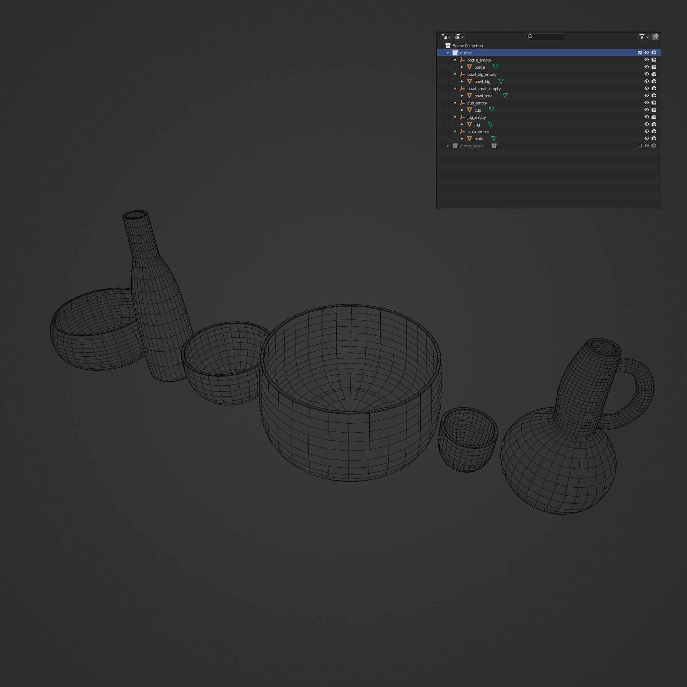Click the orange triangle icon of cup object

point(469,110)
